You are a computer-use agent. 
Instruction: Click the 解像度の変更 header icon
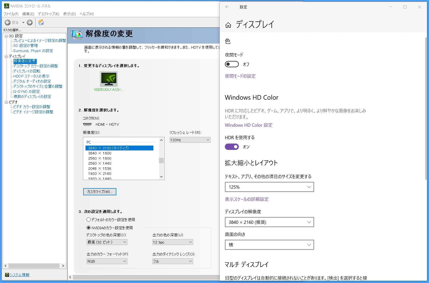pyautogui.click(x=77, y=34)
